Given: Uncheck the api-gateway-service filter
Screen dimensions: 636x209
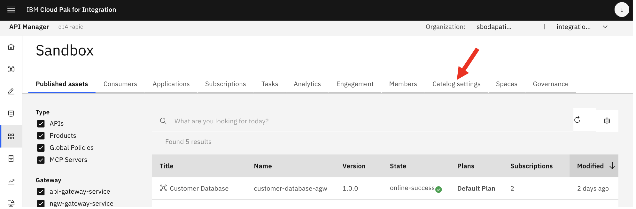Looking at the screenshot, I should click(41, 192).
